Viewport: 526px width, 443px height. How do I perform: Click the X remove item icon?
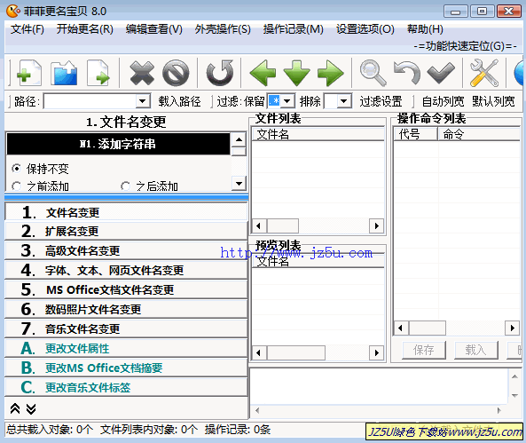click(x=142, y=73)
